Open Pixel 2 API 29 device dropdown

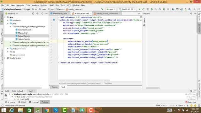[x=127, y=9]
